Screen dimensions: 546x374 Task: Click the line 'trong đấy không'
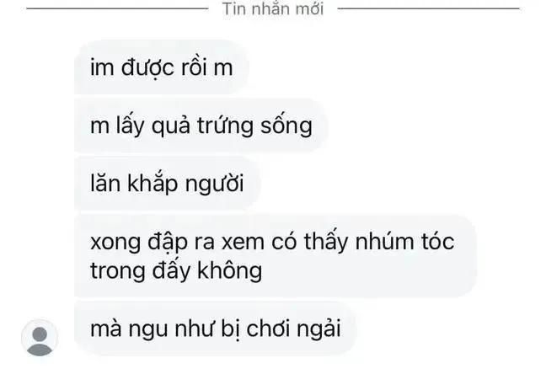tap(176, 271)
